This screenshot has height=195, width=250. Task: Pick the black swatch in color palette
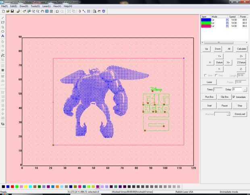click(3, 187)
